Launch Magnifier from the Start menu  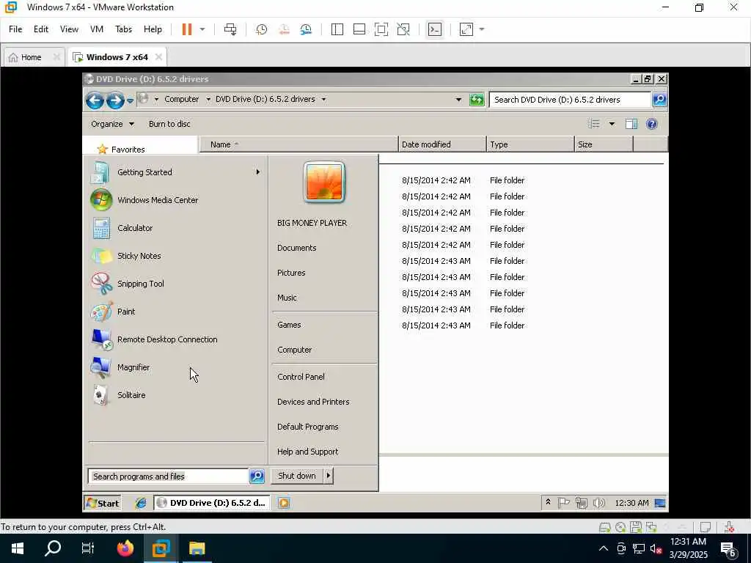176,367
